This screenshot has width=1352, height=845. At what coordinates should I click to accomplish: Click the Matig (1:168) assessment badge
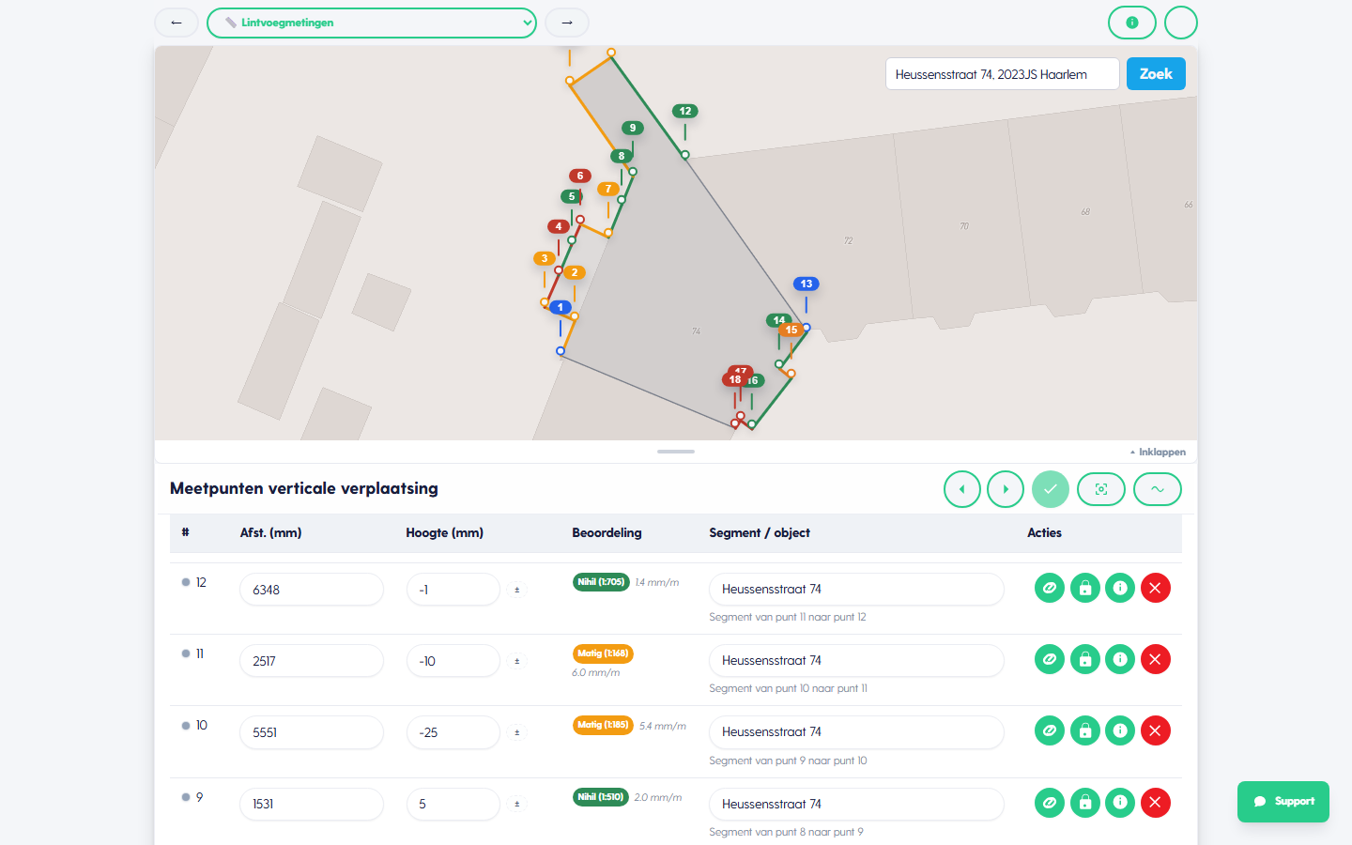tap(603, 653)
